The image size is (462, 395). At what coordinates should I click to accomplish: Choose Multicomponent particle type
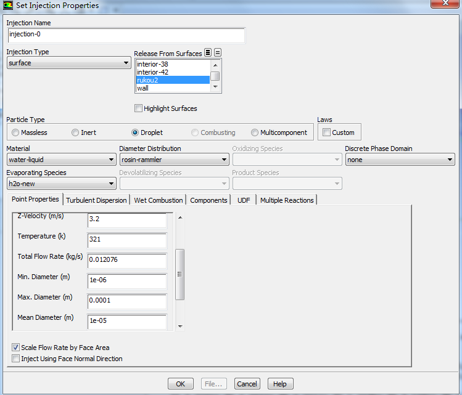click(255, 132)
